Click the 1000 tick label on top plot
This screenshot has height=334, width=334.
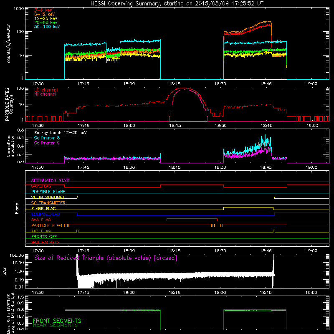coord(19,9)
